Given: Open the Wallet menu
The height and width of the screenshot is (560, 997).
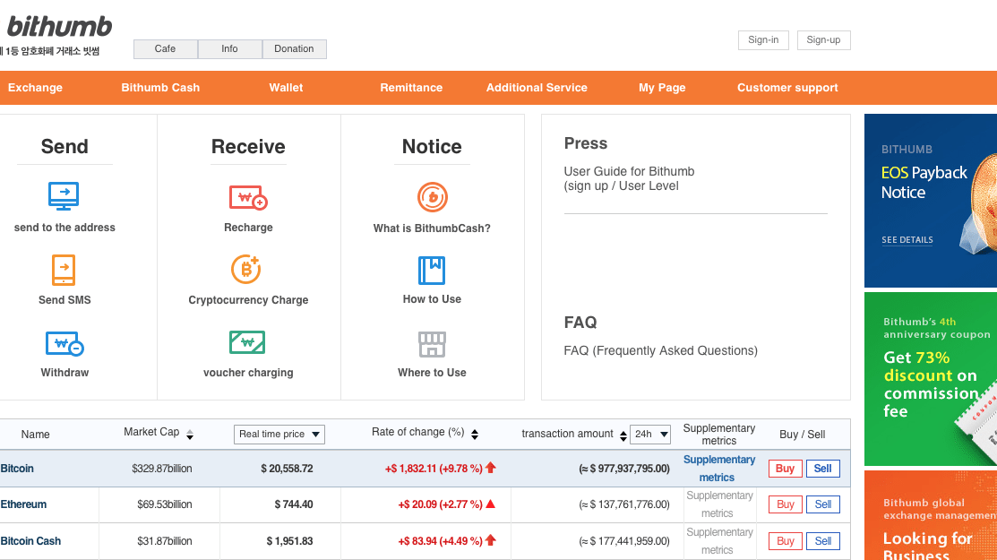Looking at the screenshot, I should point(286,88).
